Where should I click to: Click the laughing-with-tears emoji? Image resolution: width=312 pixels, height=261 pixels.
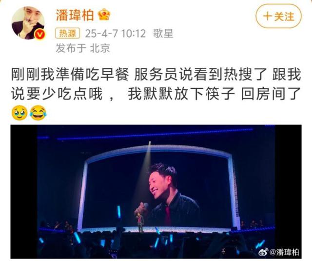click(x=38, y=113)
